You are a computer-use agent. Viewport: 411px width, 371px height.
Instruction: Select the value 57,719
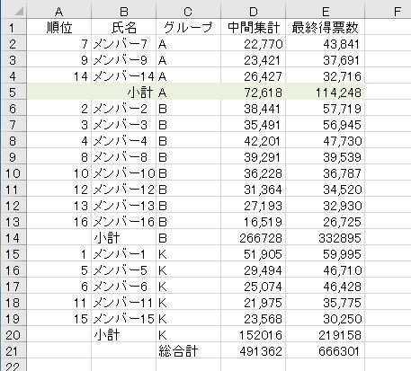[x=325, y=109]
